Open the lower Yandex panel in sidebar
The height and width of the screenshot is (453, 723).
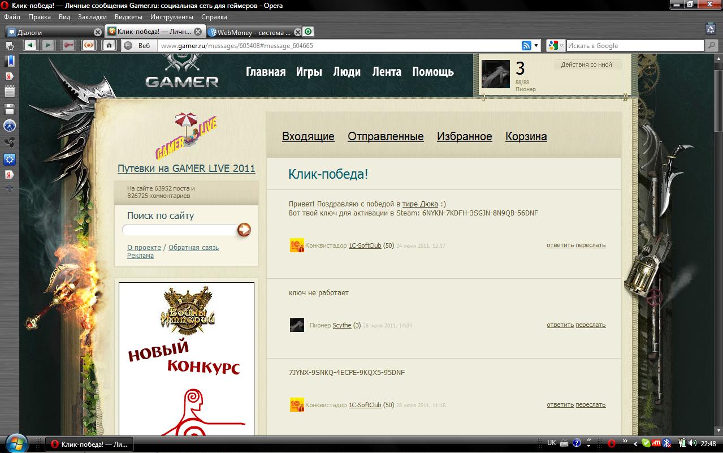pos(10,175)
